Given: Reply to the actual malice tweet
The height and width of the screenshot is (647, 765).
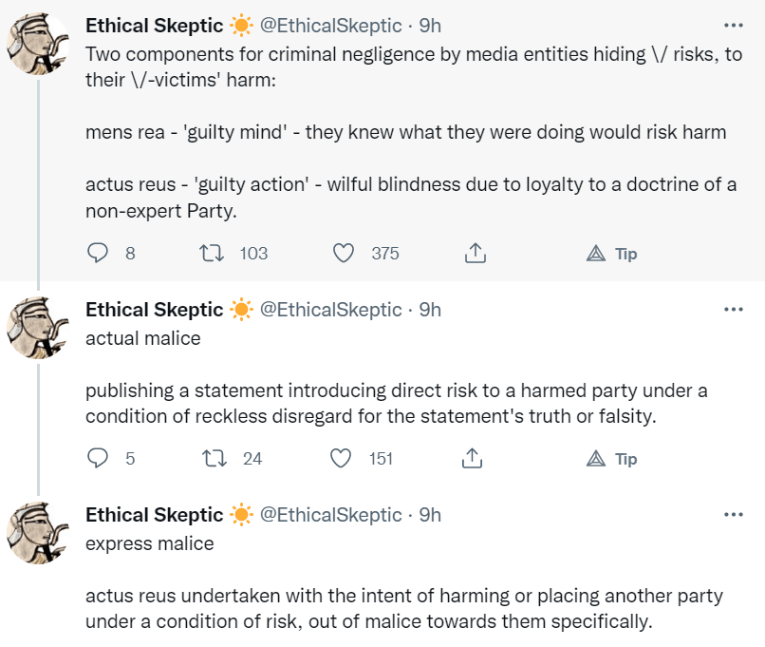Looking at the screenshot, I should (99, 459).
